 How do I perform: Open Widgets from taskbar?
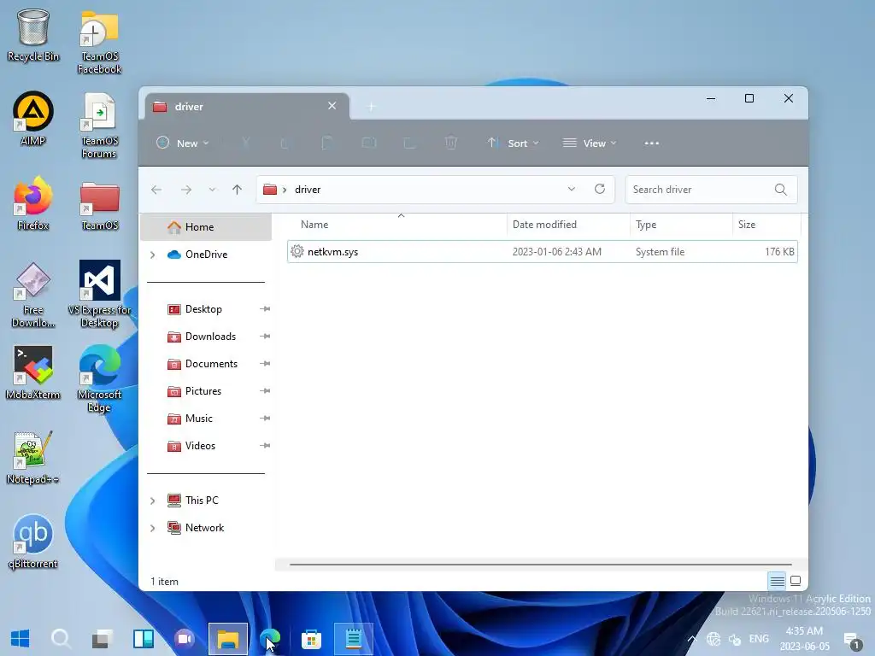[144, 639]
